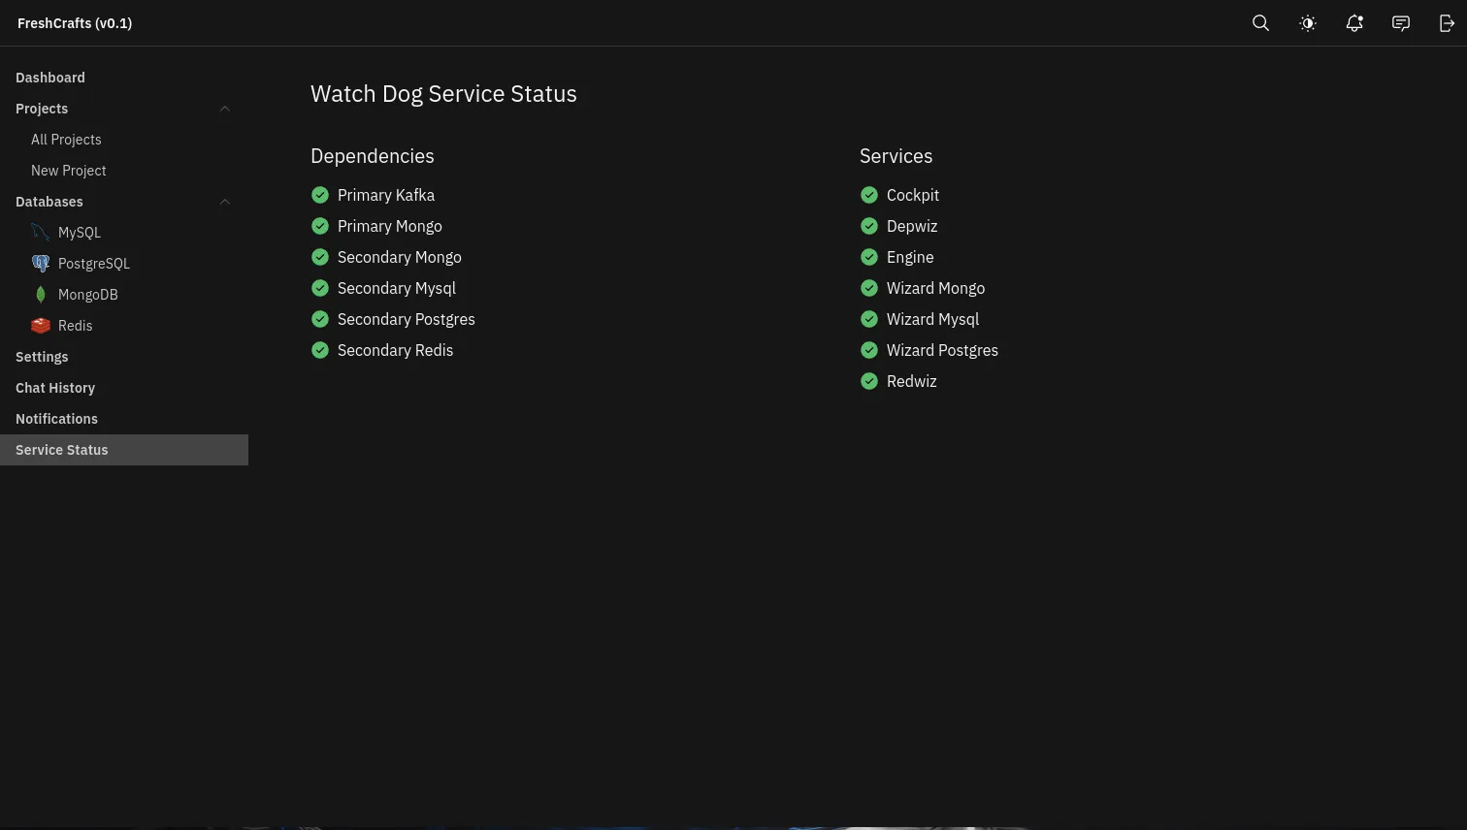
Task: Open Settings from the sidebar
Action: point(42,357)
